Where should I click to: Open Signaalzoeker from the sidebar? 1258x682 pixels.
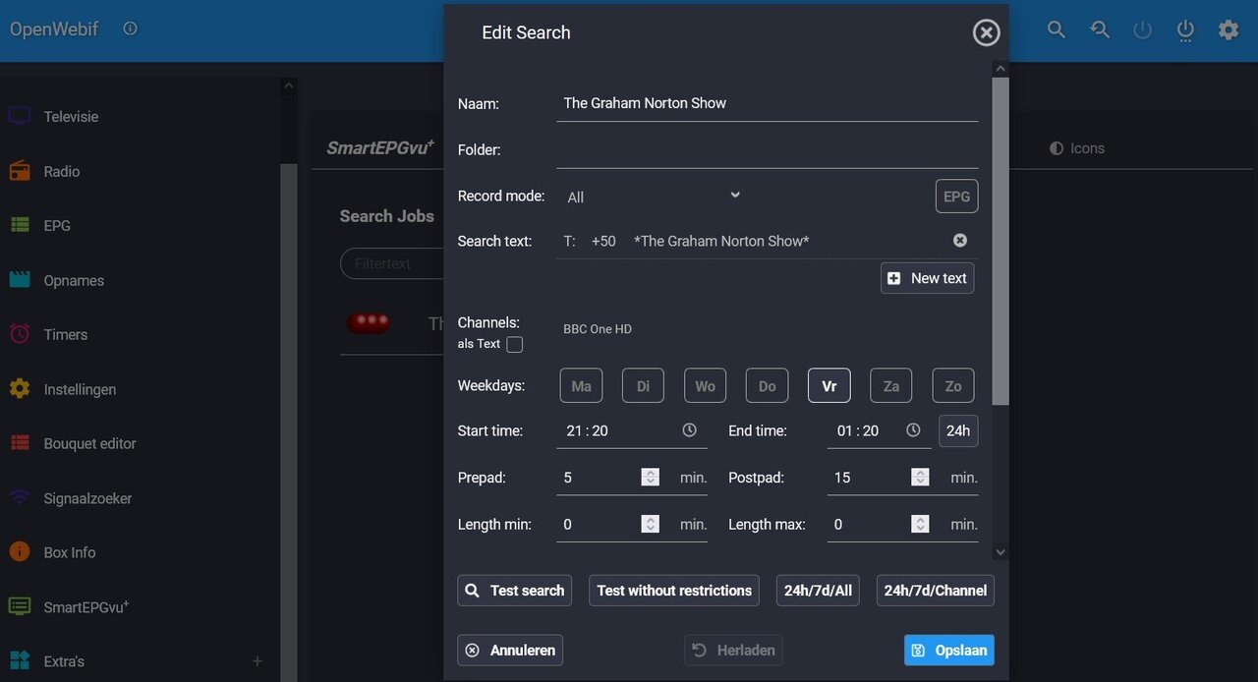tap(87, 498)
